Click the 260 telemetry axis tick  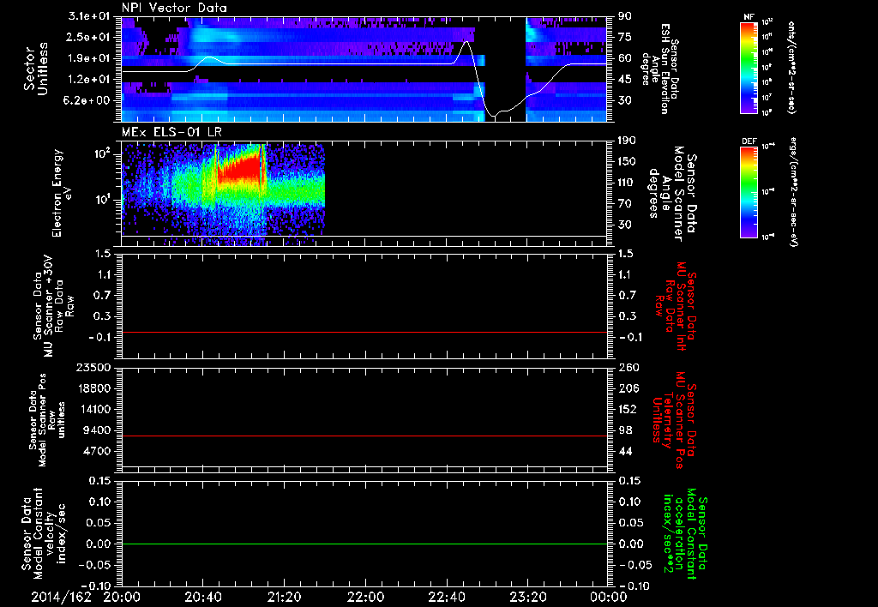628,367
